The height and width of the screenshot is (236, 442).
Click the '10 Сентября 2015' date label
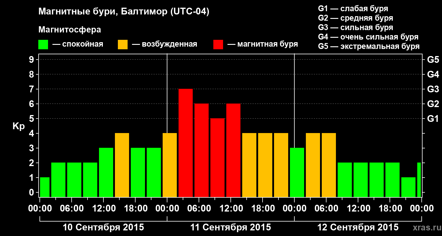tap(103, 227)
